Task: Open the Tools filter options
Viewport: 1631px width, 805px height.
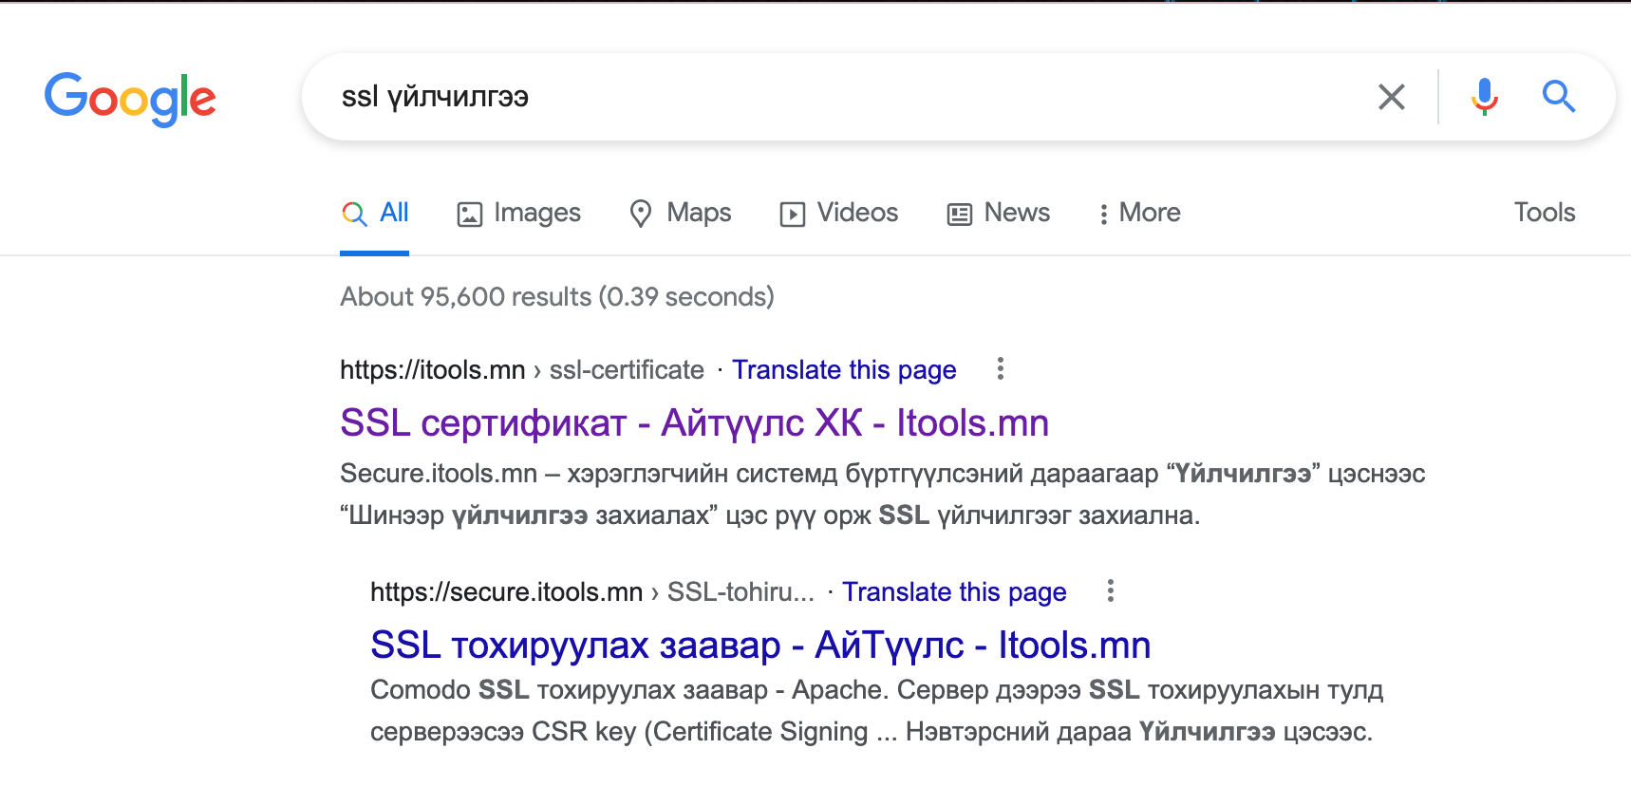Action: click(x=1544, y=213)
